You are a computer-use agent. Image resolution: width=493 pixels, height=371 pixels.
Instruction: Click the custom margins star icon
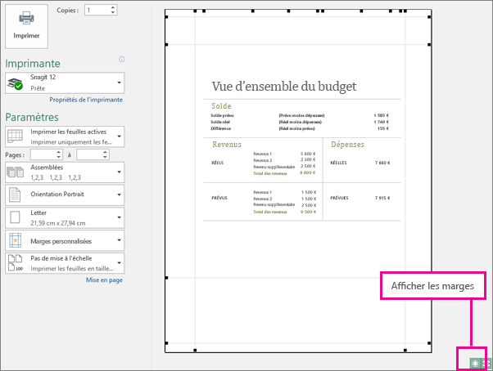point(15,240)
